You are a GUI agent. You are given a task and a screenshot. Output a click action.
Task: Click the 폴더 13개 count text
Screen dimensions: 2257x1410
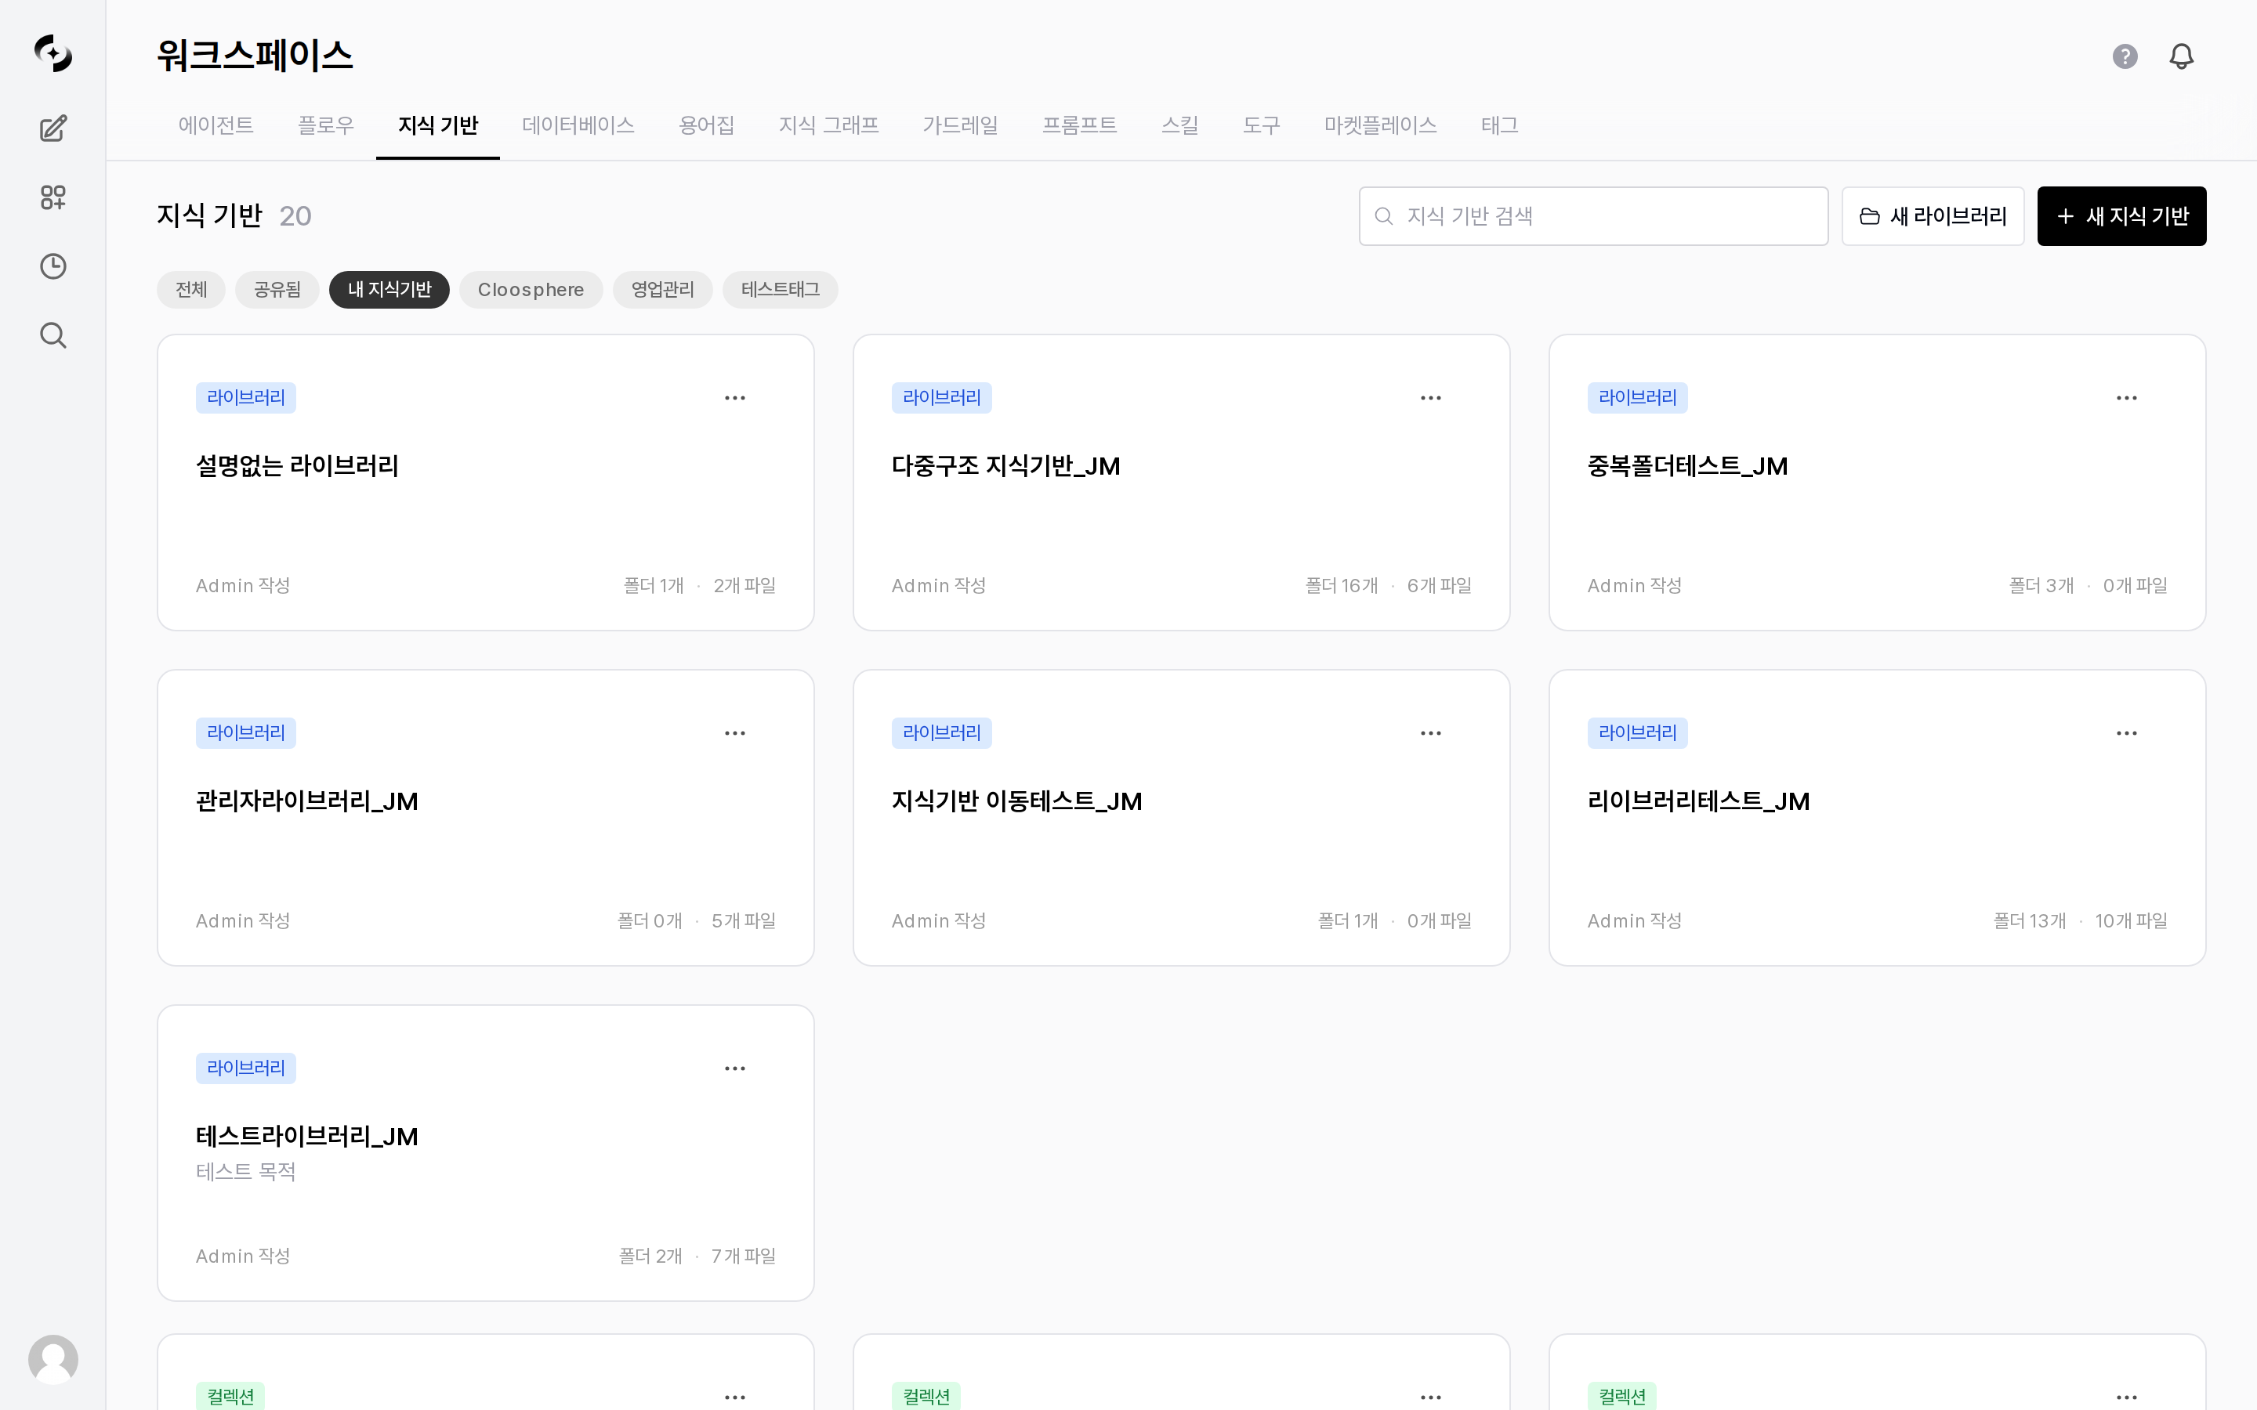pyautogui.click(x=2030, y=921)
